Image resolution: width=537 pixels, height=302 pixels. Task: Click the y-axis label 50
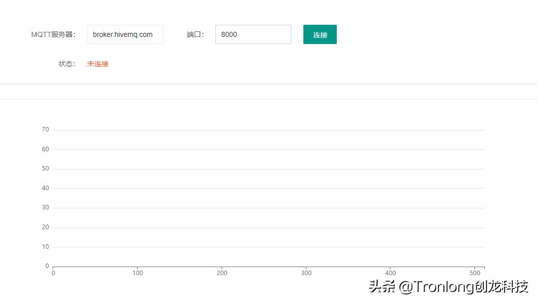click(x=45, y=168)
